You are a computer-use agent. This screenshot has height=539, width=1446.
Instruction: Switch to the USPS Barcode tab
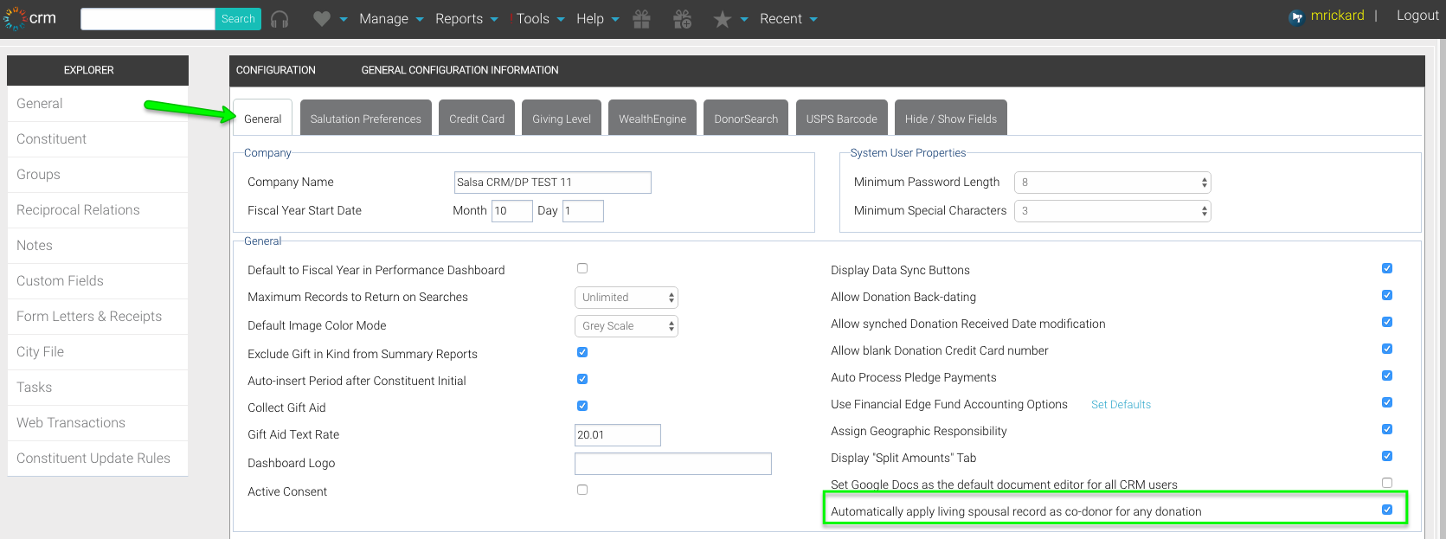[x=841, y=119]
